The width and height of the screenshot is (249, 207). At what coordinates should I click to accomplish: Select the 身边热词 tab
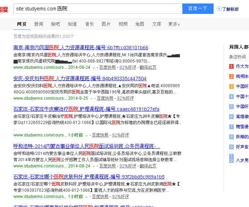click(x=238, y=57)
